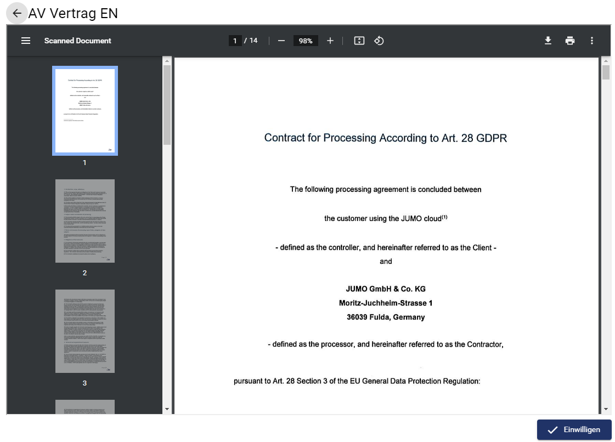Click the back arrow next to AV Vertrag EN

[x=17, y=14]
